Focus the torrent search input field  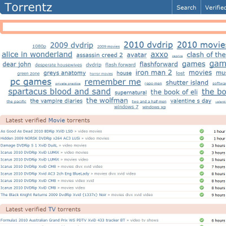114,27
